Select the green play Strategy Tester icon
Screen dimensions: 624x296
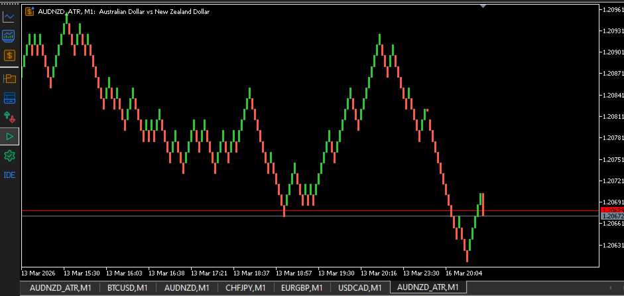[x=9, y=137]
